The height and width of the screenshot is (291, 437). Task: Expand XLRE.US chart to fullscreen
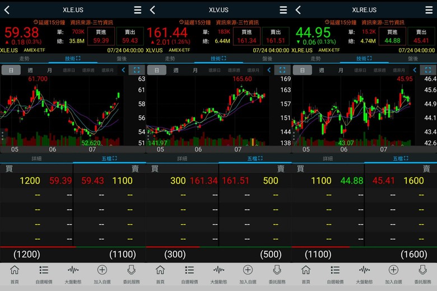(428, 70)
